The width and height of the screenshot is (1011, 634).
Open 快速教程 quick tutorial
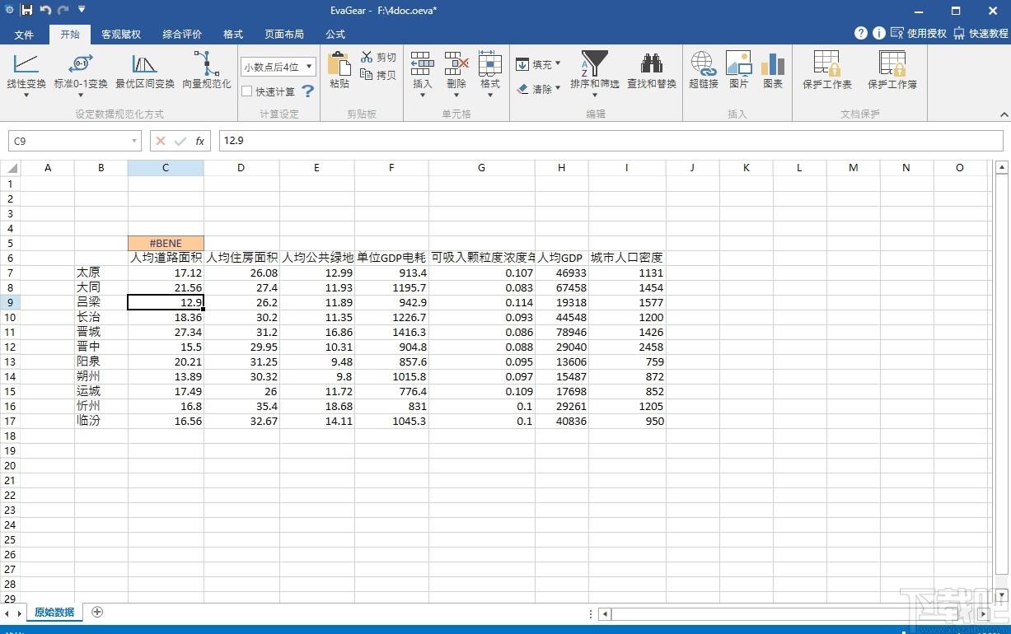coord(981,34)
